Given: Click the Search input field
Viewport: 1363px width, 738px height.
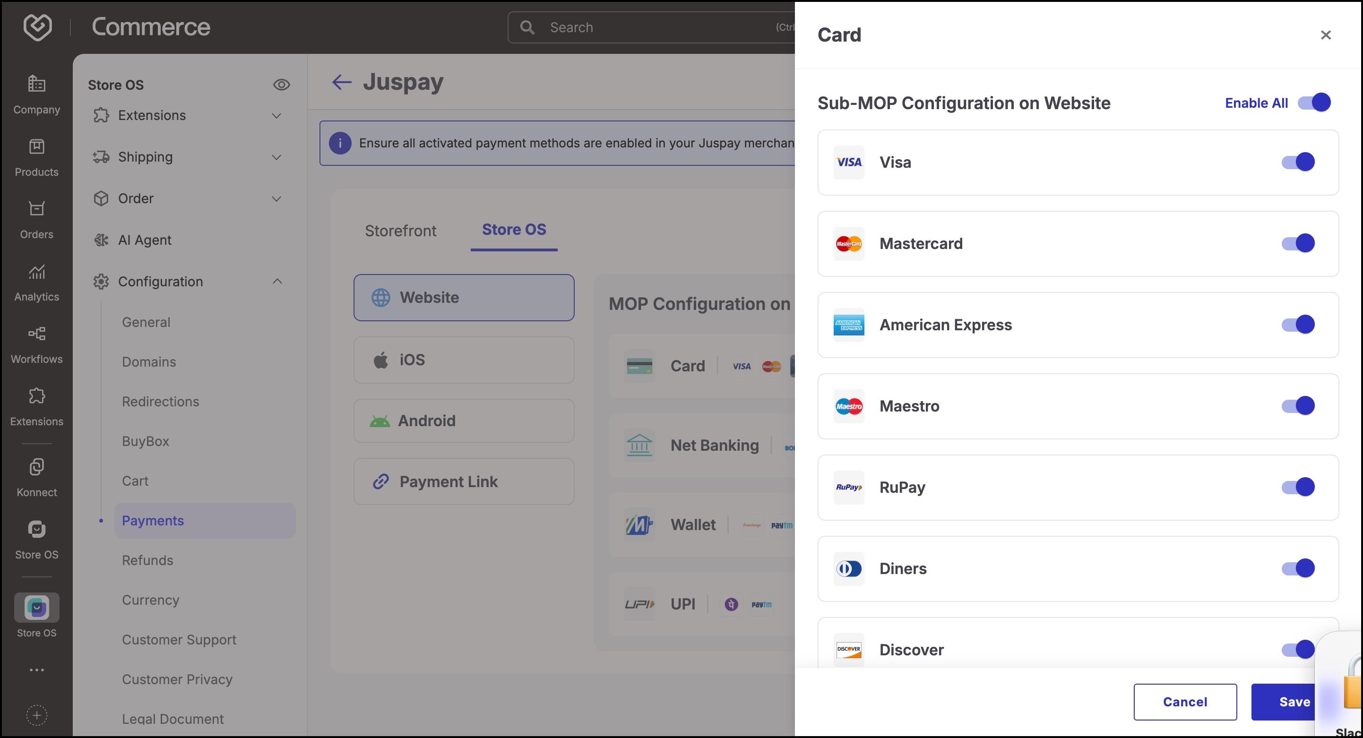Looking at the screenshot, I should point(651,27).
